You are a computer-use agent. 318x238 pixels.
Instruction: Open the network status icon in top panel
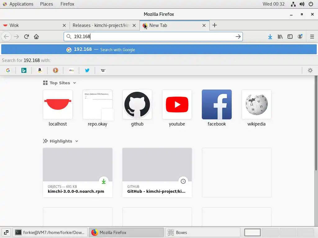[x=293, y=4]
